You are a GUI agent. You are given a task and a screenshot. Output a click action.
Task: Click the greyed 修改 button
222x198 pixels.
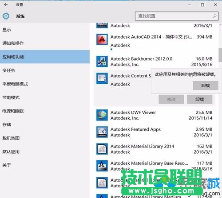pyautogui.click(x=171, y=99)
